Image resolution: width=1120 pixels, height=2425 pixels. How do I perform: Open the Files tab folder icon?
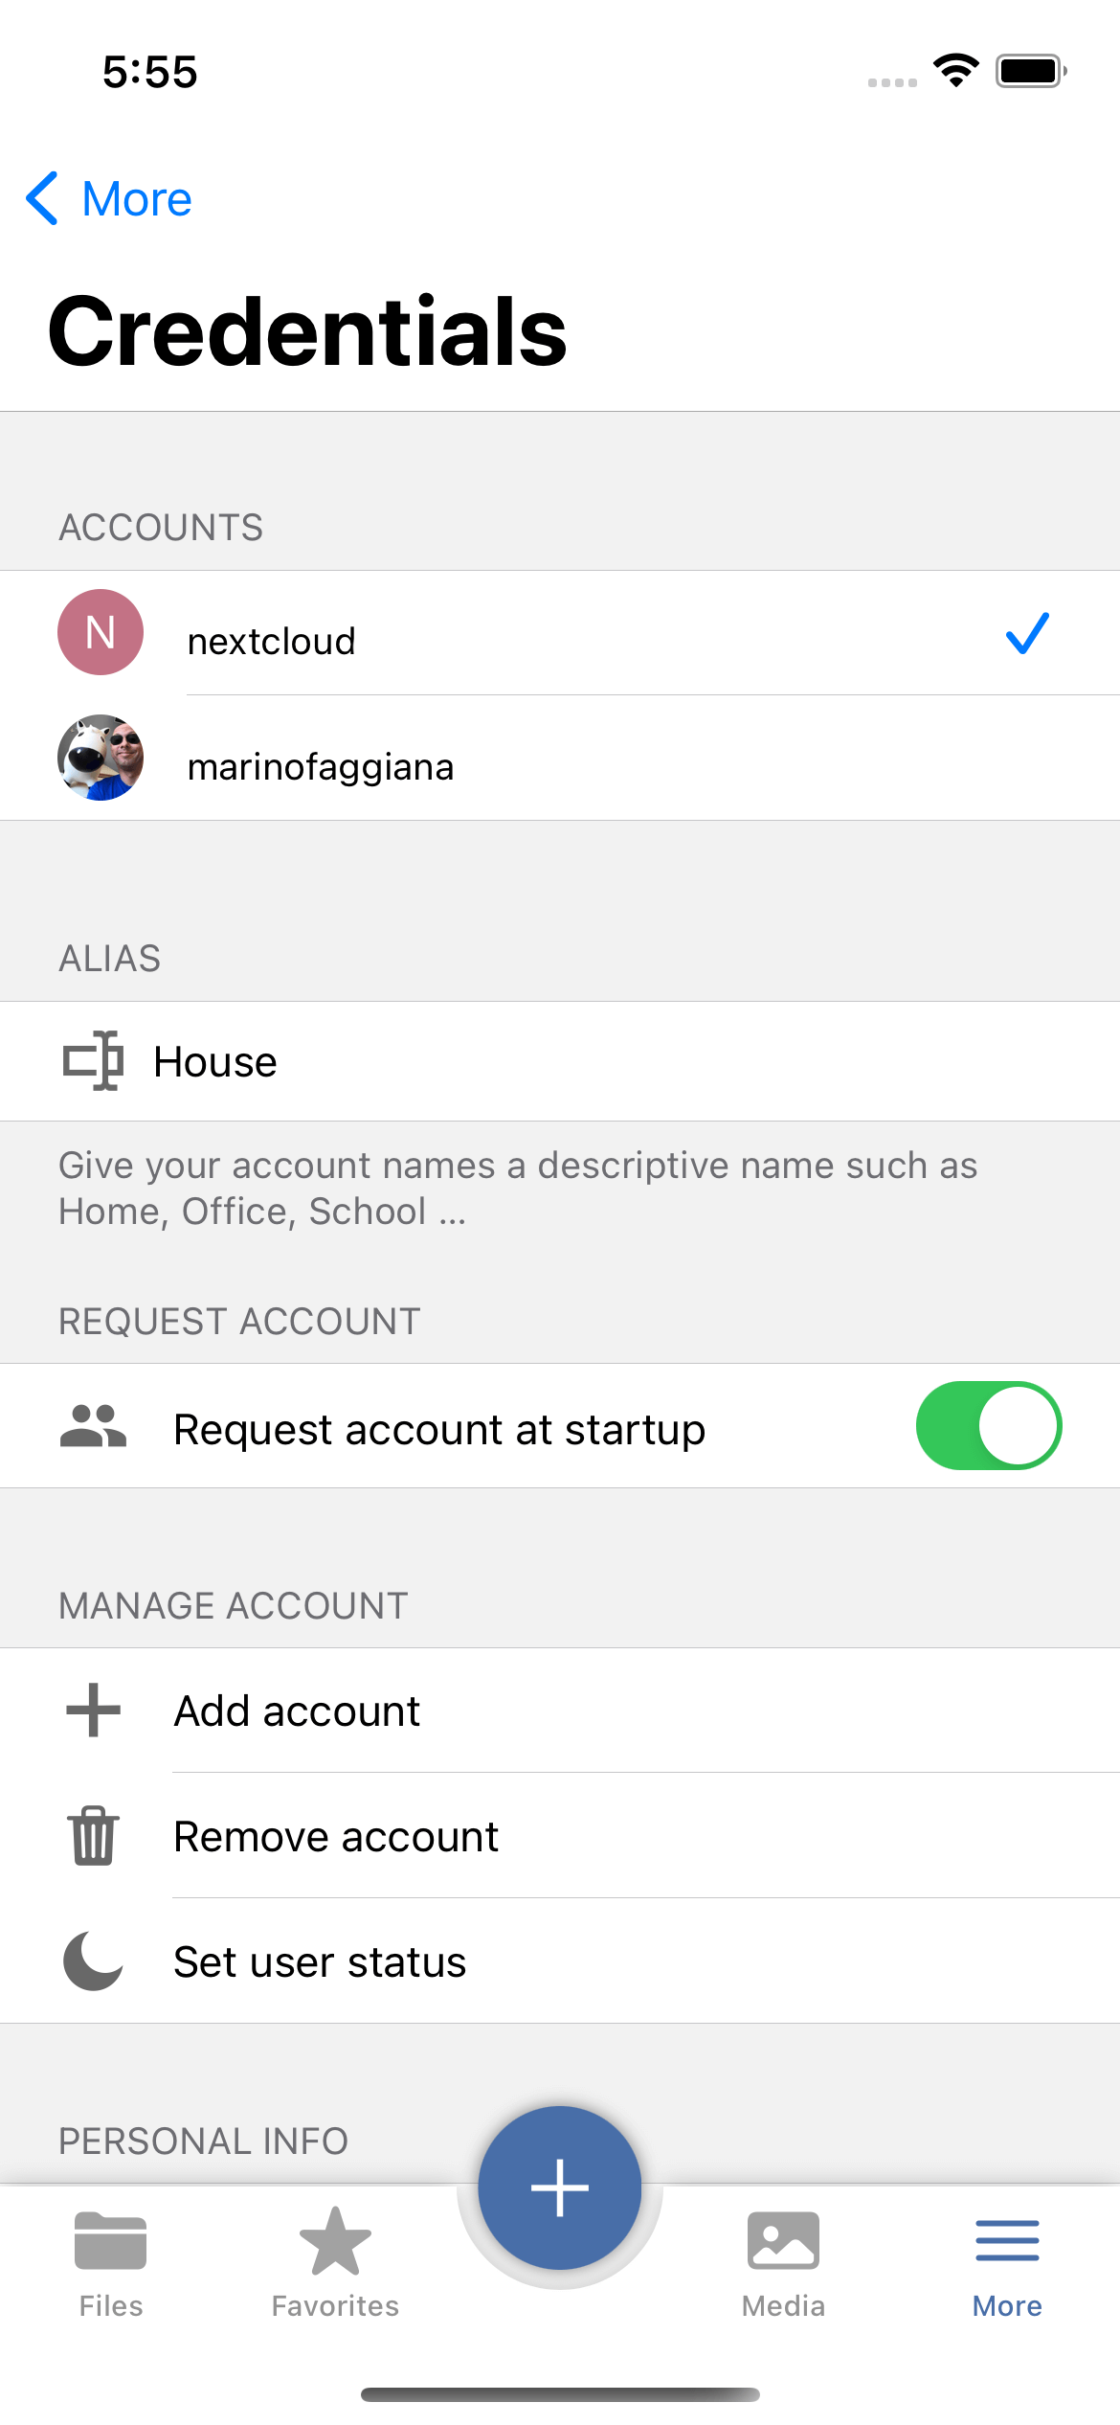coord(111,2240)
